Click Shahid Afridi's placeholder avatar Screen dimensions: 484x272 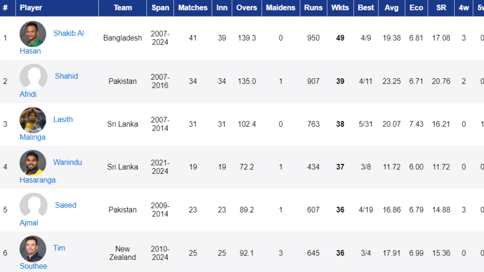(33, 77)
